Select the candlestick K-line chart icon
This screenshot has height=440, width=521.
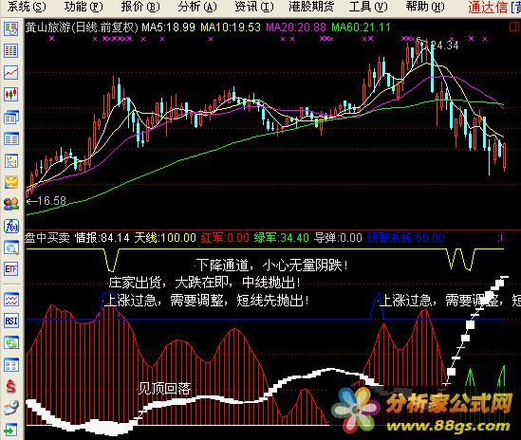pyautogui.click(x=11, y=94)
